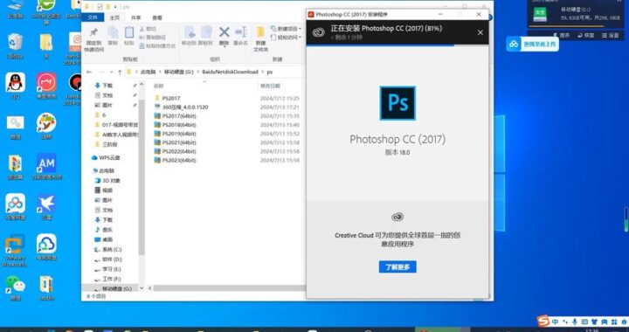Click the installation progress bar
Screen dimensions: 629x332
tap(397, 45)
